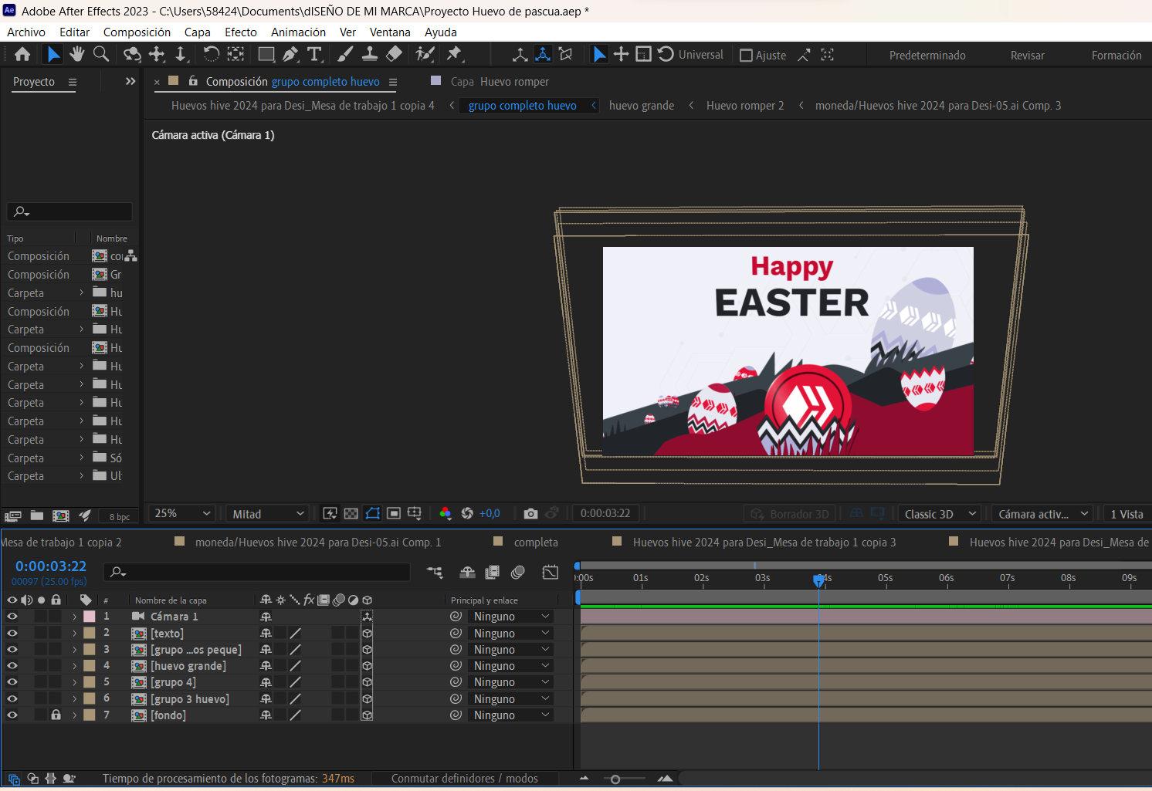Click Conmutar definidores / modos button
This screenshot has width=1152, height=791.
click(464, 779)
